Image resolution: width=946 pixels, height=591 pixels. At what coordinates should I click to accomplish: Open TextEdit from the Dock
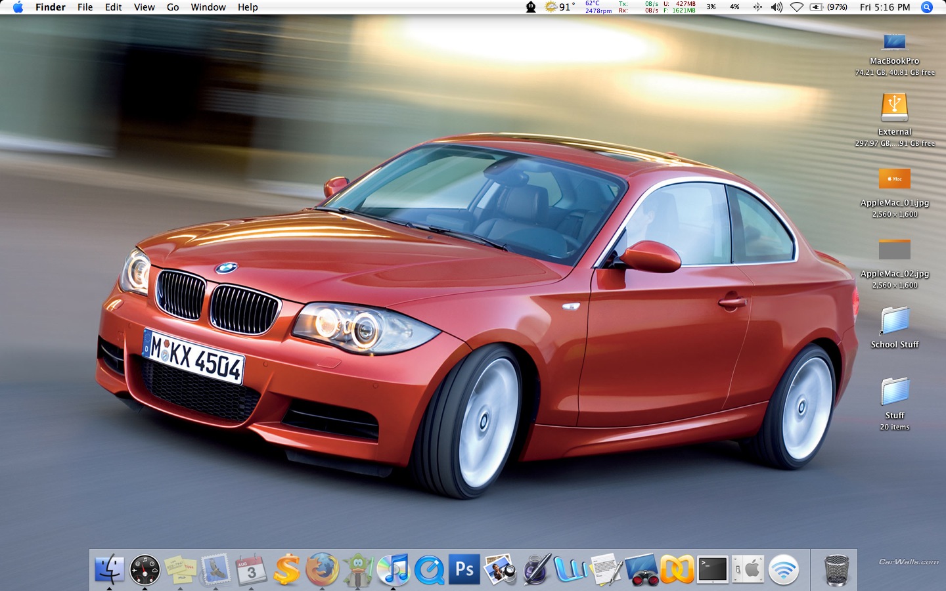coord(606,569)
